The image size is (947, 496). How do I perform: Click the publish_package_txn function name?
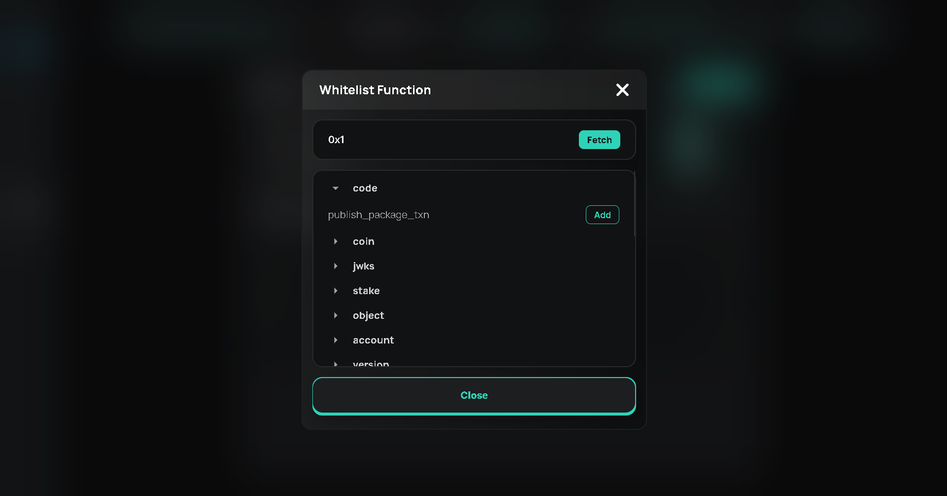pyautogui.click(x=379, y=215)
